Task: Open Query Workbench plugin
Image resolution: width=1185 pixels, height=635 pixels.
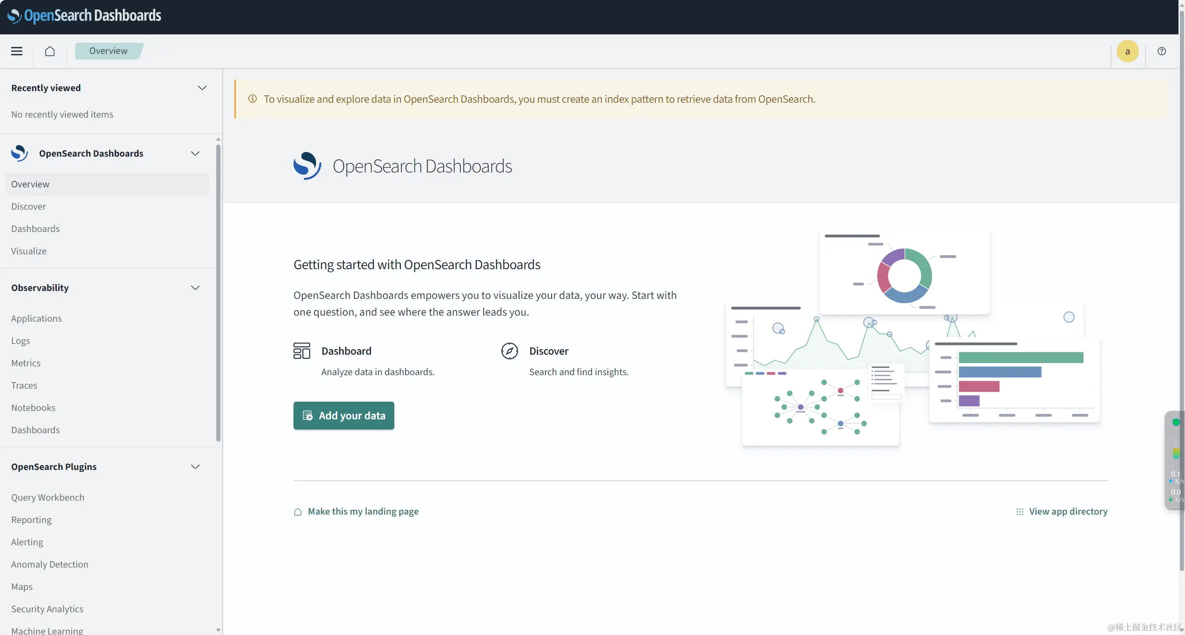Action: [47, 497]
